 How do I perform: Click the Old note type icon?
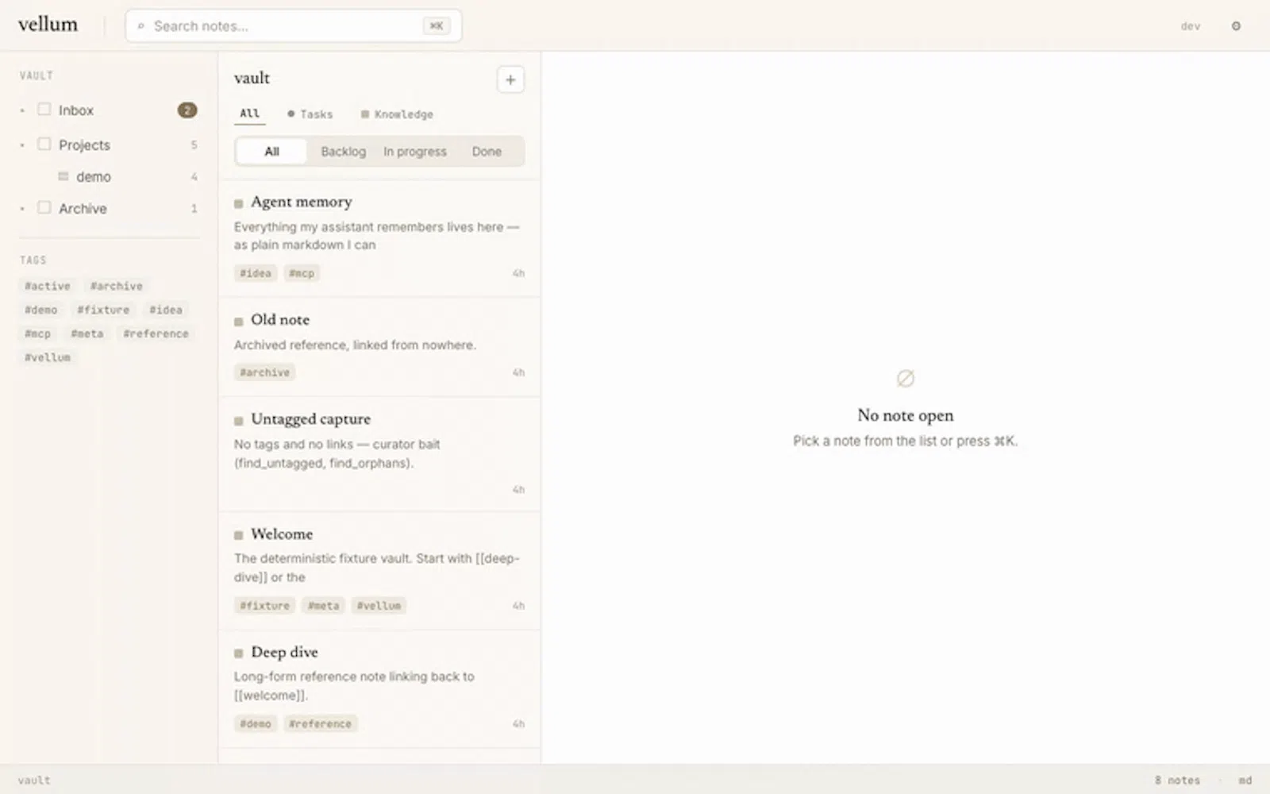tap(238, 322)
